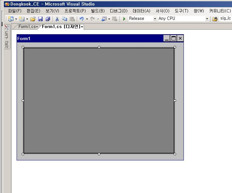Open the Navigate Backward dropdown arrow
Screen dimensions: 232x193
(109, 19)
